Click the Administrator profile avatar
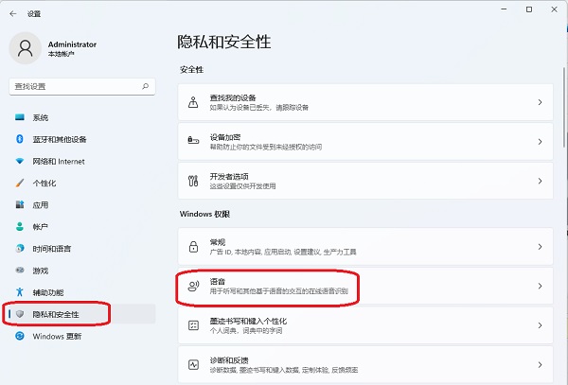Viewport: 568px width, 385px height. click(27, 49)
